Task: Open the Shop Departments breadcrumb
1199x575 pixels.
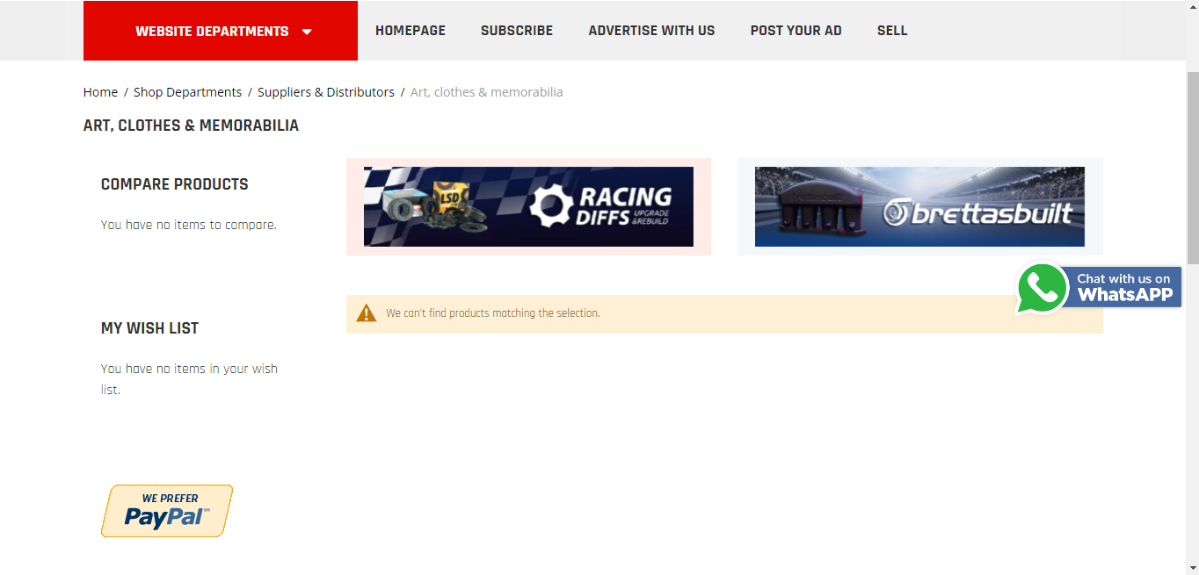Action: (x=187, y=92)
